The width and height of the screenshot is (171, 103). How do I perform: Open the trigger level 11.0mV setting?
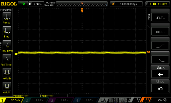coord(158,4)
